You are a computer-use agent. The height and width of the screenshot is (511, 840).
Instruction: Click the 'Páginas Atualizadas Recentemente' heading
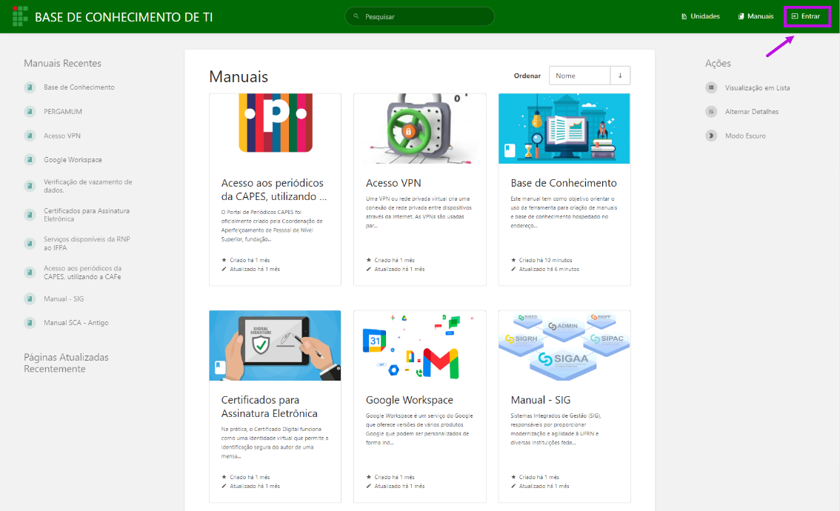[67, 363]
